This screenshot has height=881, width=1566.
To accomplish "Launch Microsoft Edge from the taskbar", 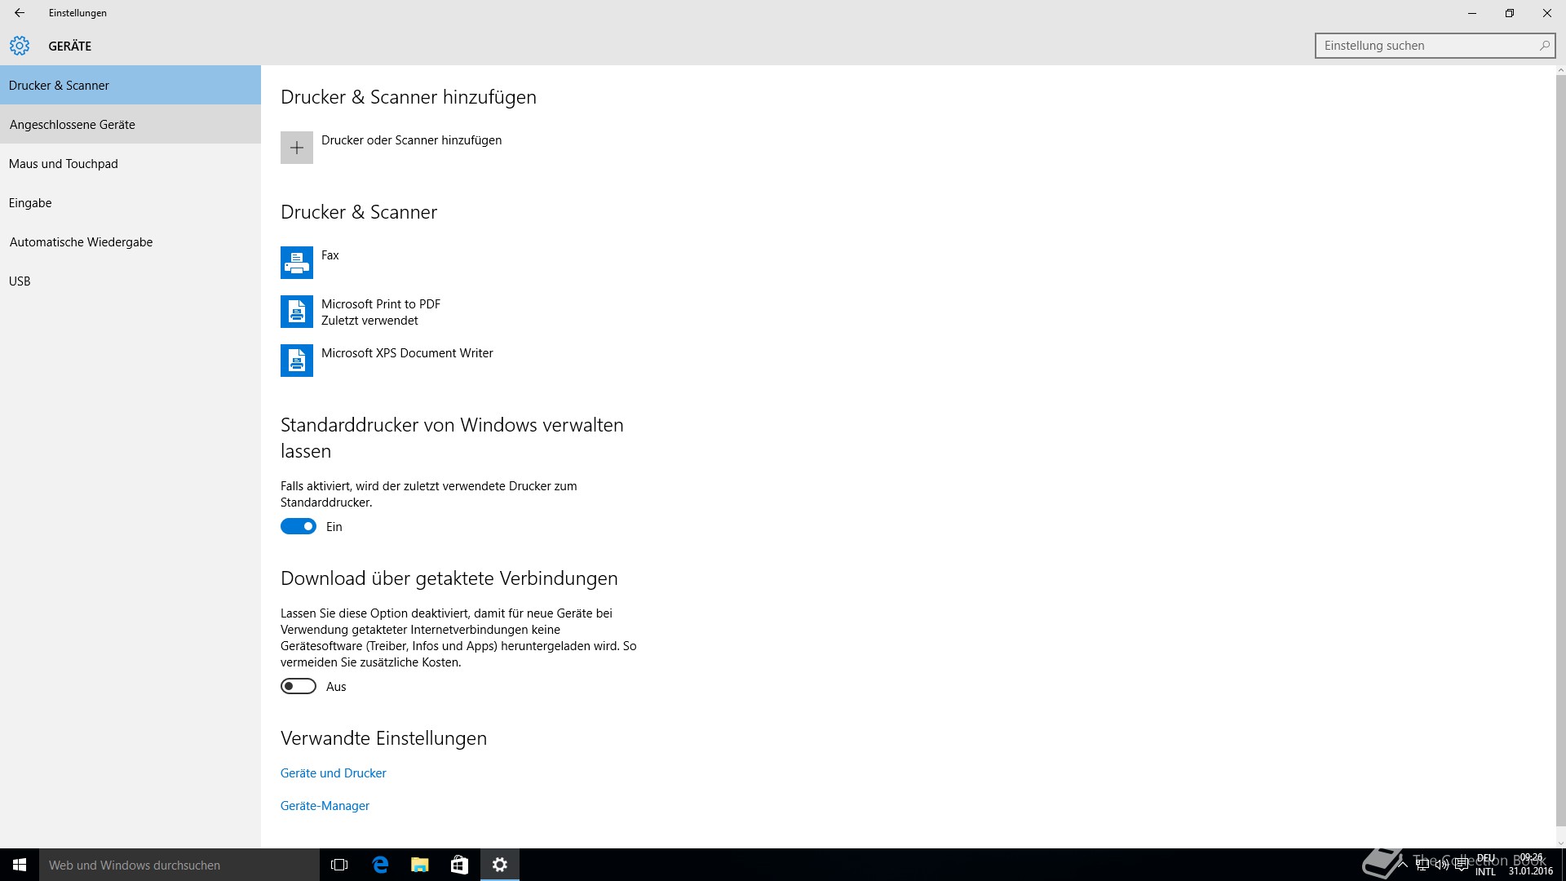I will tap(380, 865).
